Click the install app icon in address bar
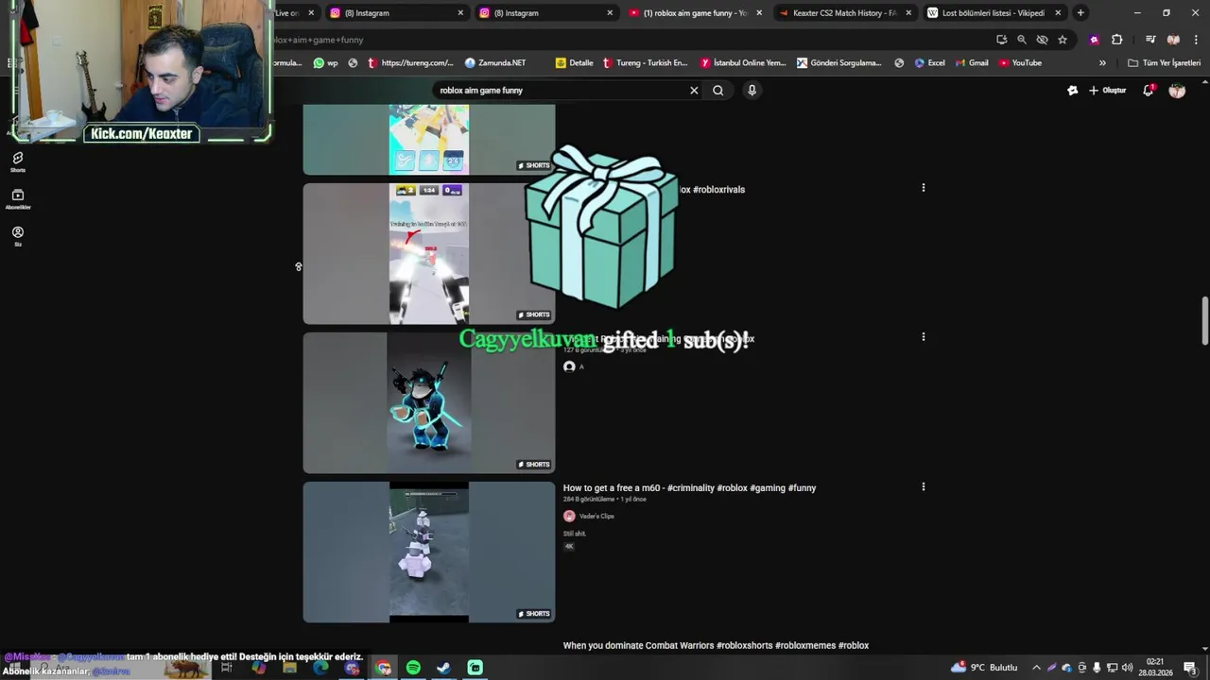Viewport: 1210px width, 680px height. [x=1001, y=40]
